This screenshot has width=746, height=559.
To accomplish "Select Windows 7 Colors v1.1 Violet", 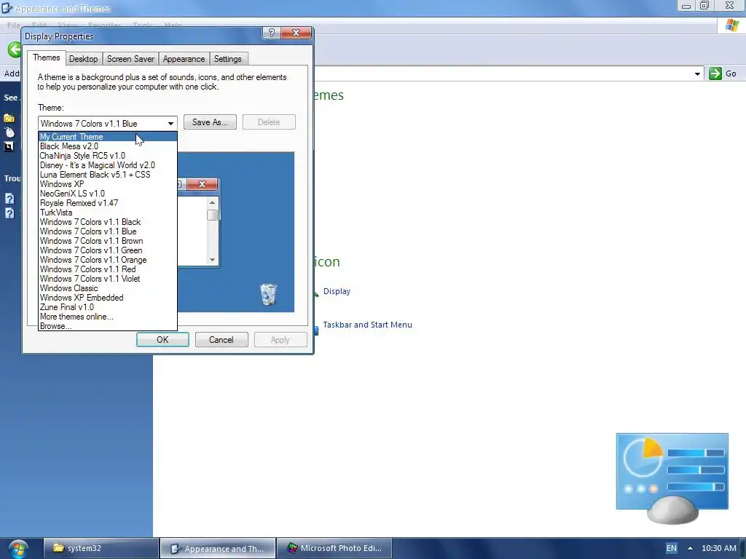I will coord(108,279).
